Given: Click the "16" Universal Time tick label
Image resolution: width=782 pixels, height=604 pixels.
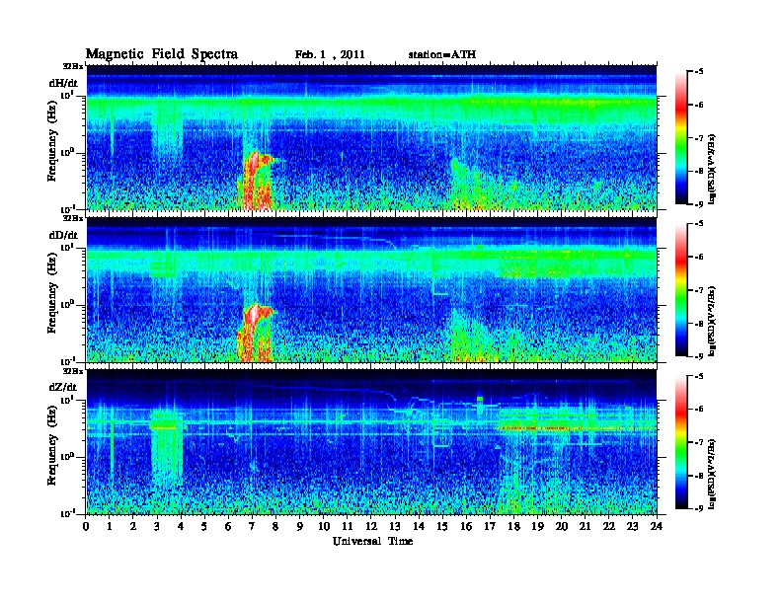Looking at the screenshot, I should coord(467,527).
